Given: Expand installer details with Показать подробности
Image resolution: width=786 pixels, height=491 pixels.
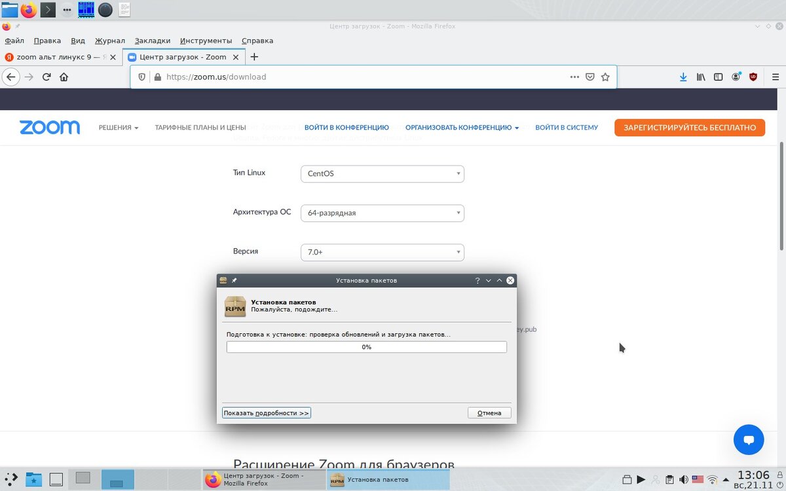Looking at the screenshot, I should tap(266, 413).
